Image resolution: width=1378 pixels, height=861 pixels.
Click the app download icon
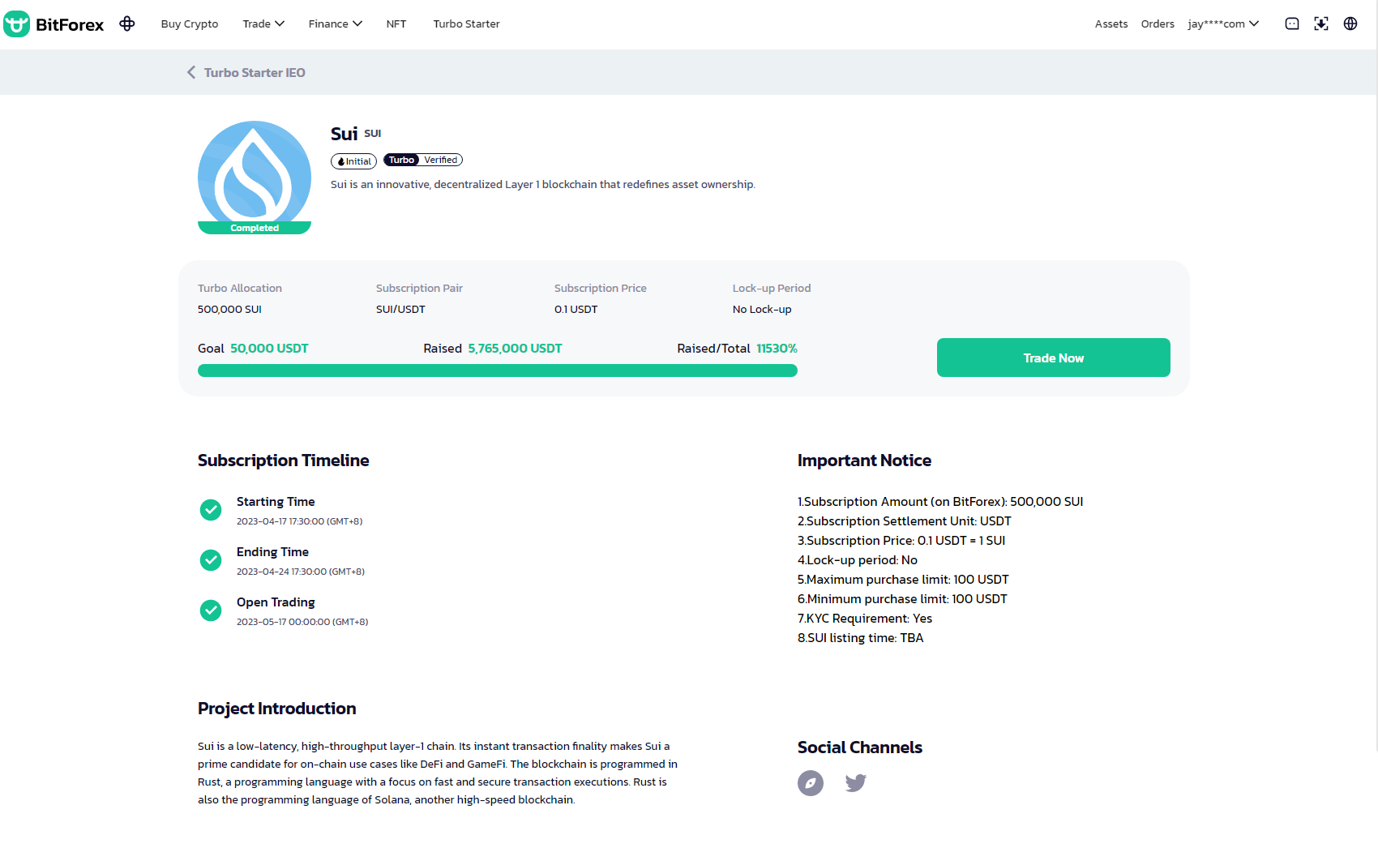pyautogui.click(x=1321, y=24)
